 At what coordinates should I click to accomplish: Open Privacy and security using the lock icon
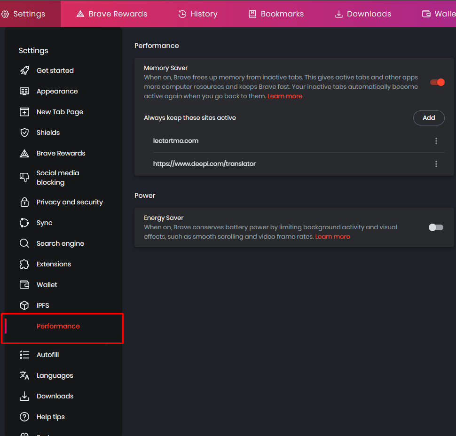point(24,202)
